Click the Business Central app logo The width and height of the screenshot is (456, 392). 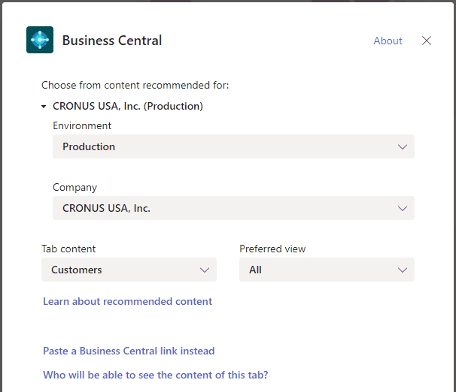(40, 40)
